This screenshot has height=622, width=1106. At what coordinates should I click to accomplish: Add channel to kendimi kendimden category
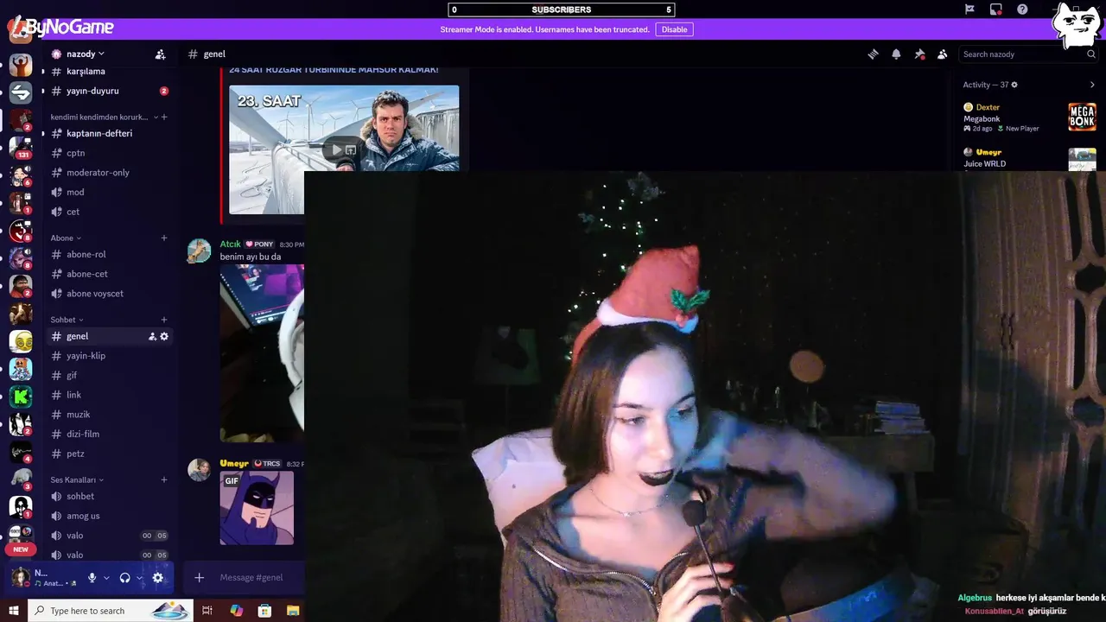click(164, 117)
